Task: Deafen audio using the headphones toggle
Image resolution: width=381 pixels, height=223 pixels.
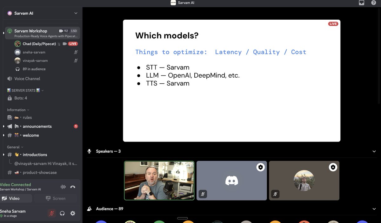Action: [x=62, y=213]
